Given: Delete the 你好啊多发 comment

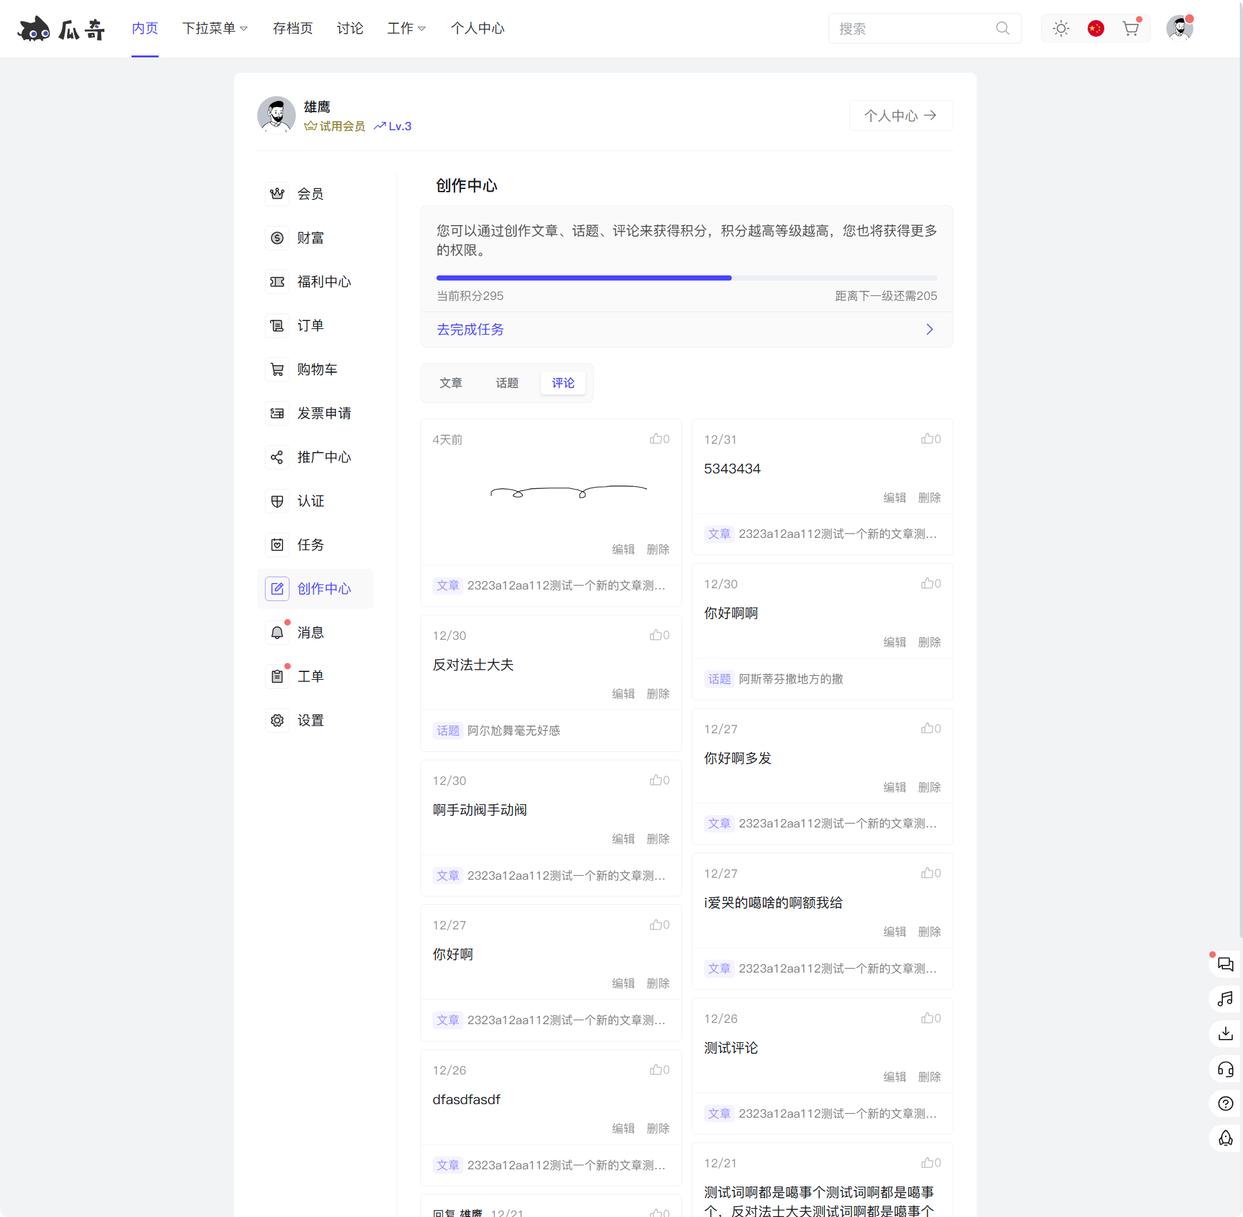Looking at the screenshot, I should (x=929, y=787).
